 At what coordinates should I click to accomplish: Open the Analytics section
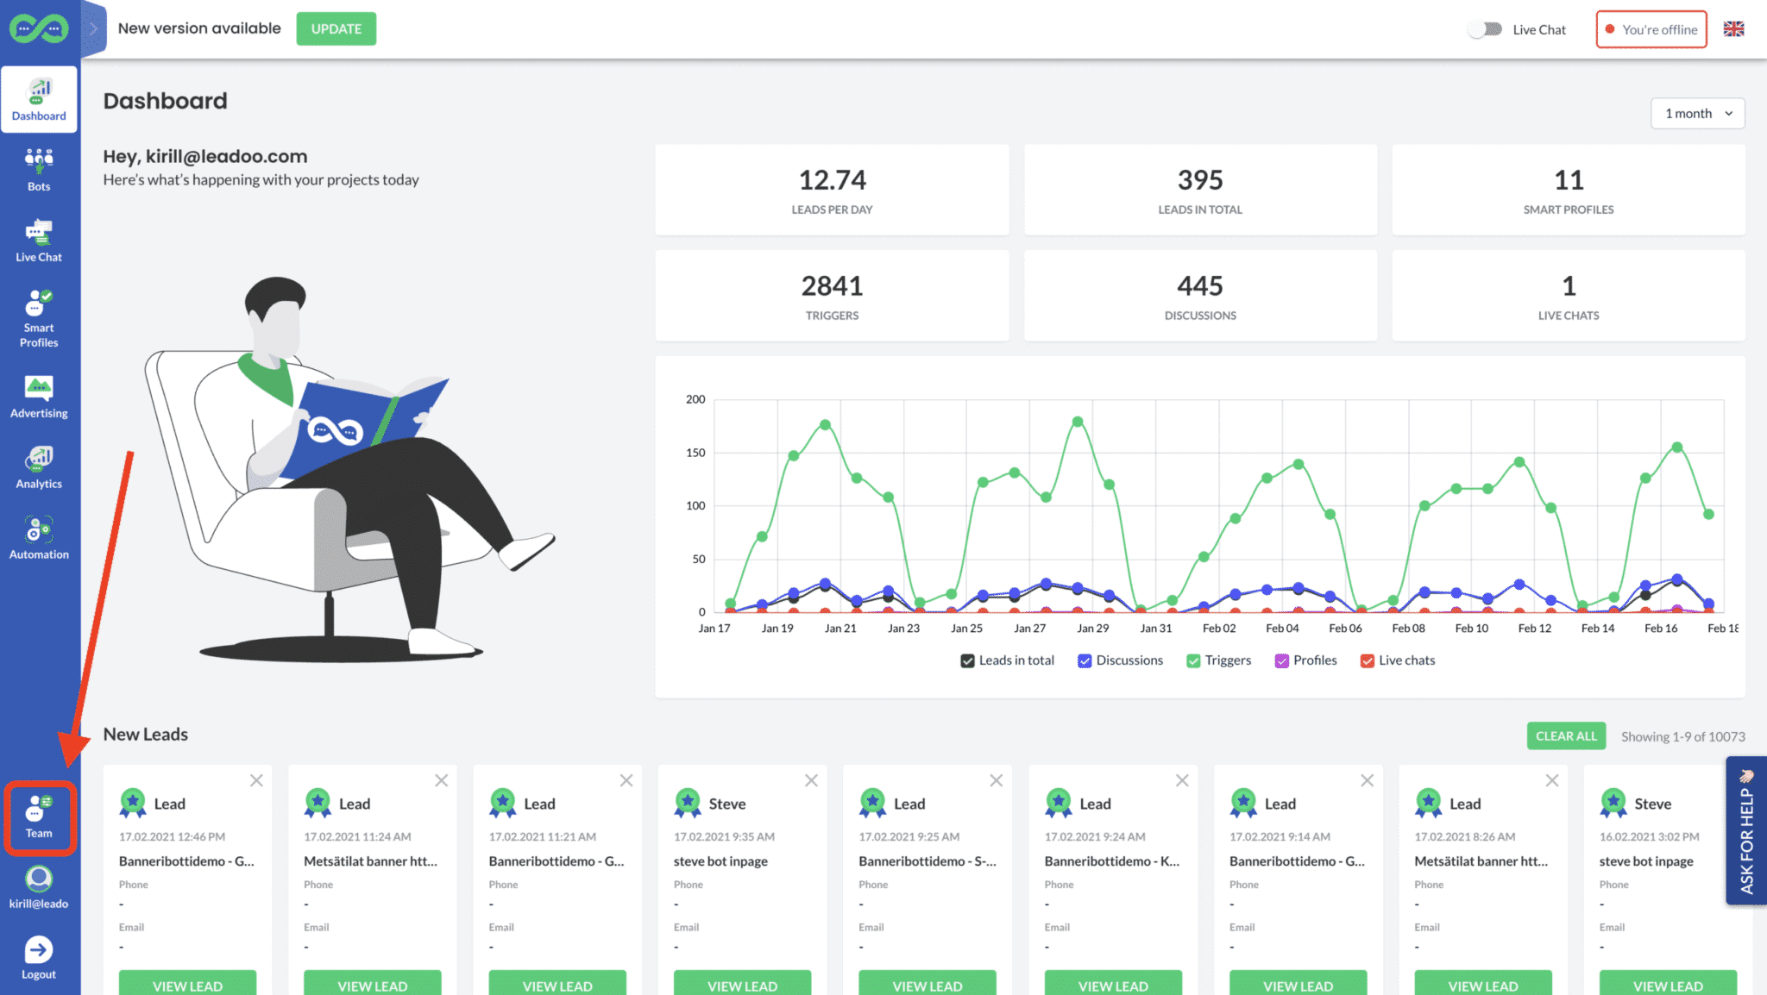click(x=39, y=466)
